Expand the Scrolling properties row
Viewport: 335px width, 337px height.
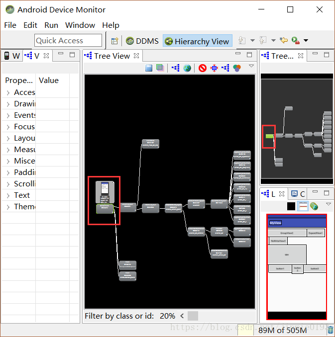[8, 184]
